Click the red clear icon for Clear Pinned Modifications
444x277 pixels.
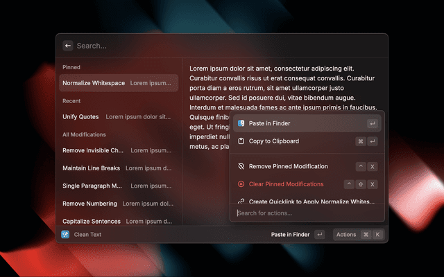pyautogui.click(x=241, y=184)
